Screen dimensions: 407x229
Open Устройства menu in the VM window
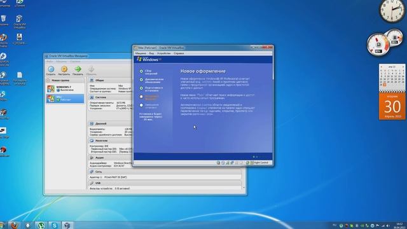[164, 53]
